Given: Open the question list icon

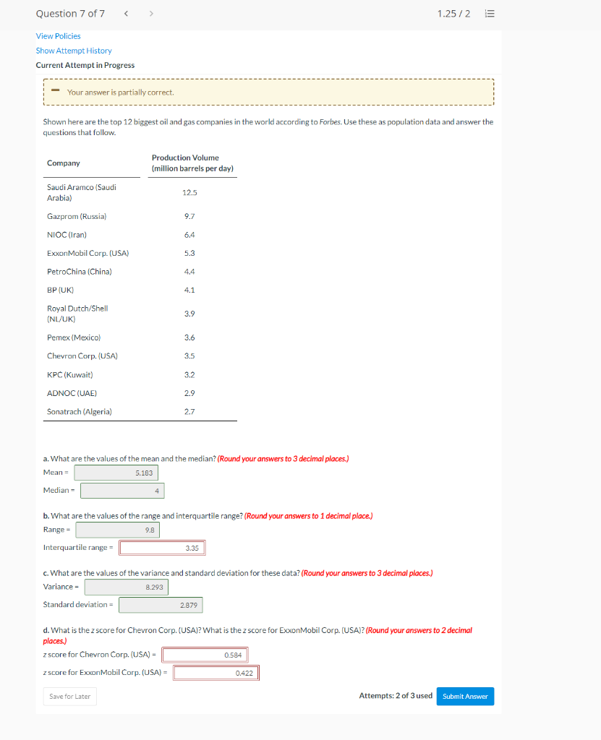Looking at the screenshot, I should pos(490,14).
